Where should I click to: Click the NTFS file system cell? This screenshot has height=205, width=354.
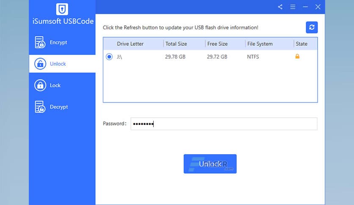click(x=253, y=57)
